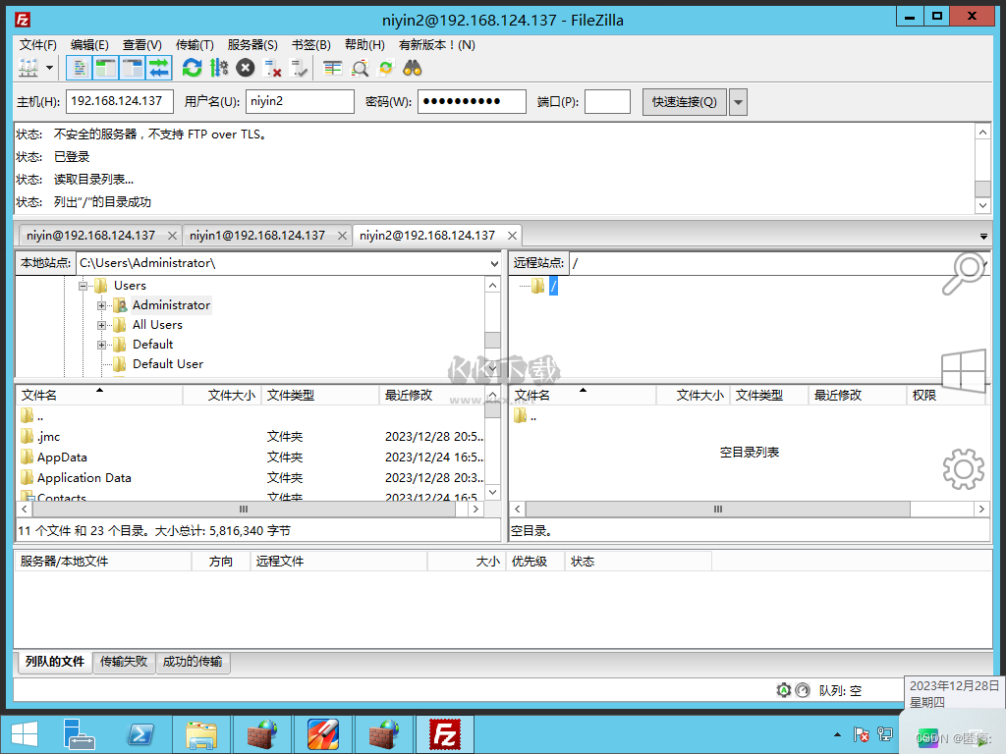Select the Default User folder in tree
The height and width of the screenshot is (754, 1006).
(x=167, y=364)
